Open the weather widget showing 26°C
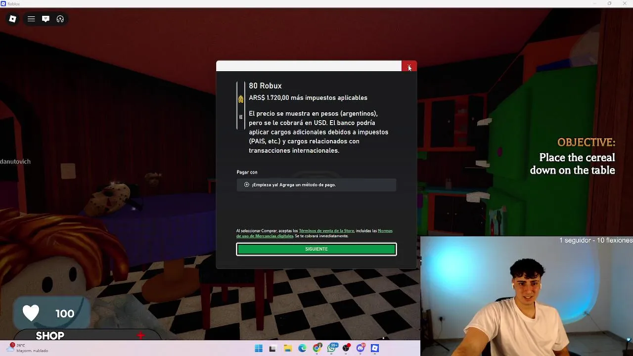633x356 pixels. (x=29, y=348)
